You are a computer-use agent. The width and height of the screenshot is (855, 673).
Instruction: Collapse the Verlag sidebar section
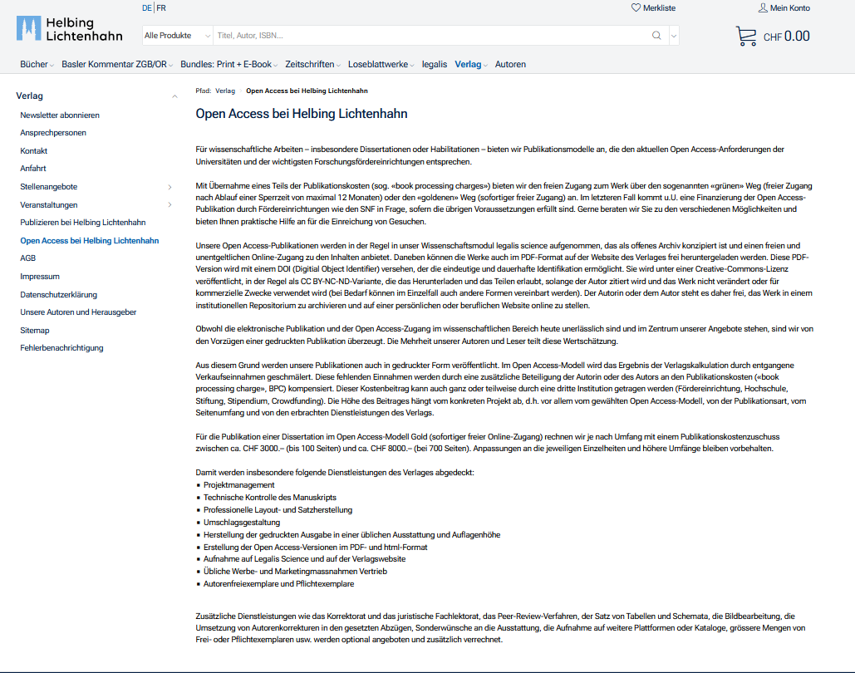click(x=174, y=96)
